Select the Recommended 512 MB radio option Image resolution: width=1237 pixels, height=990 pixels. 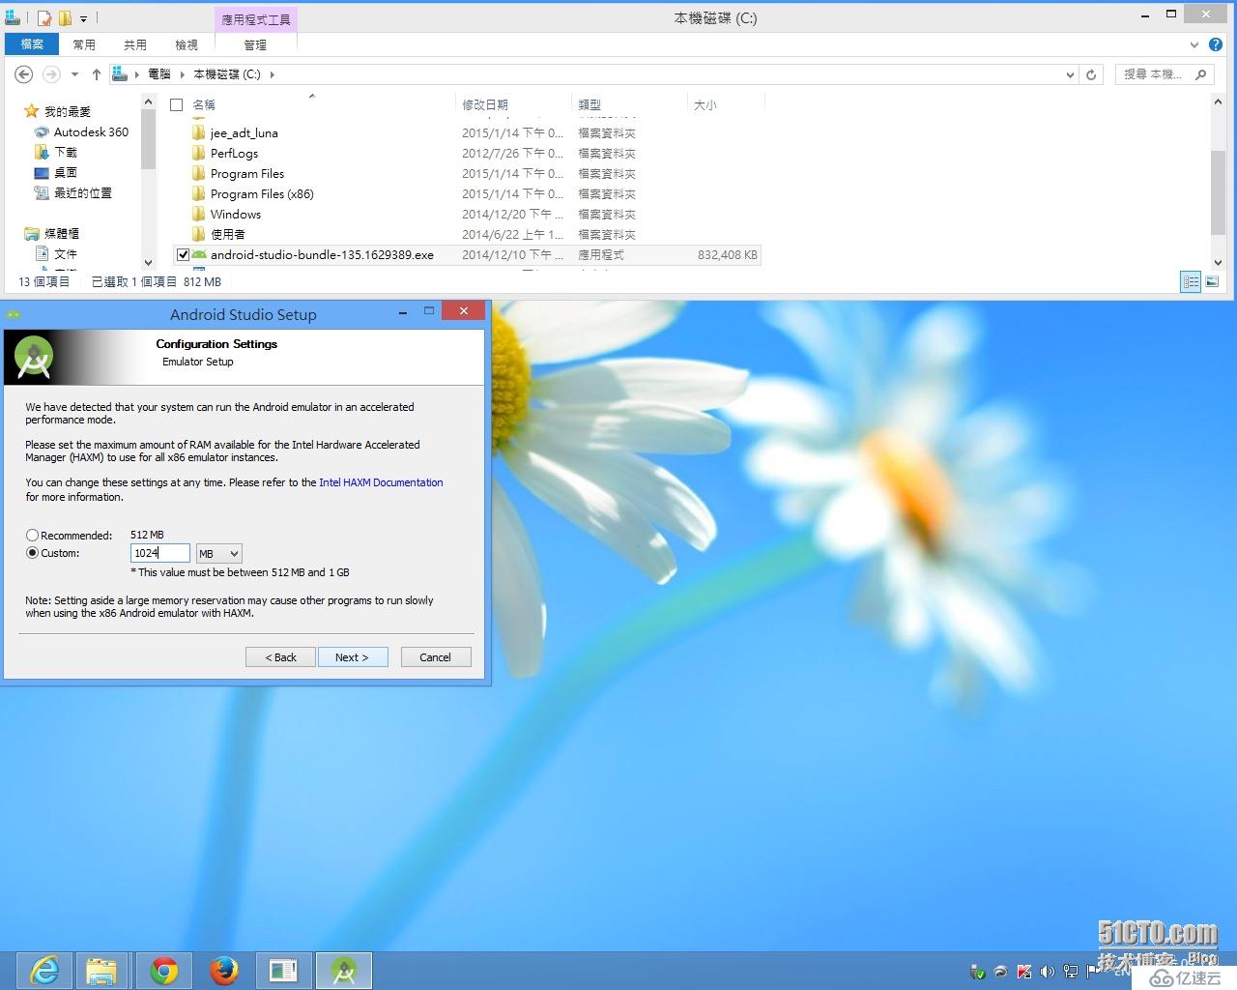(x=33, y=535)
